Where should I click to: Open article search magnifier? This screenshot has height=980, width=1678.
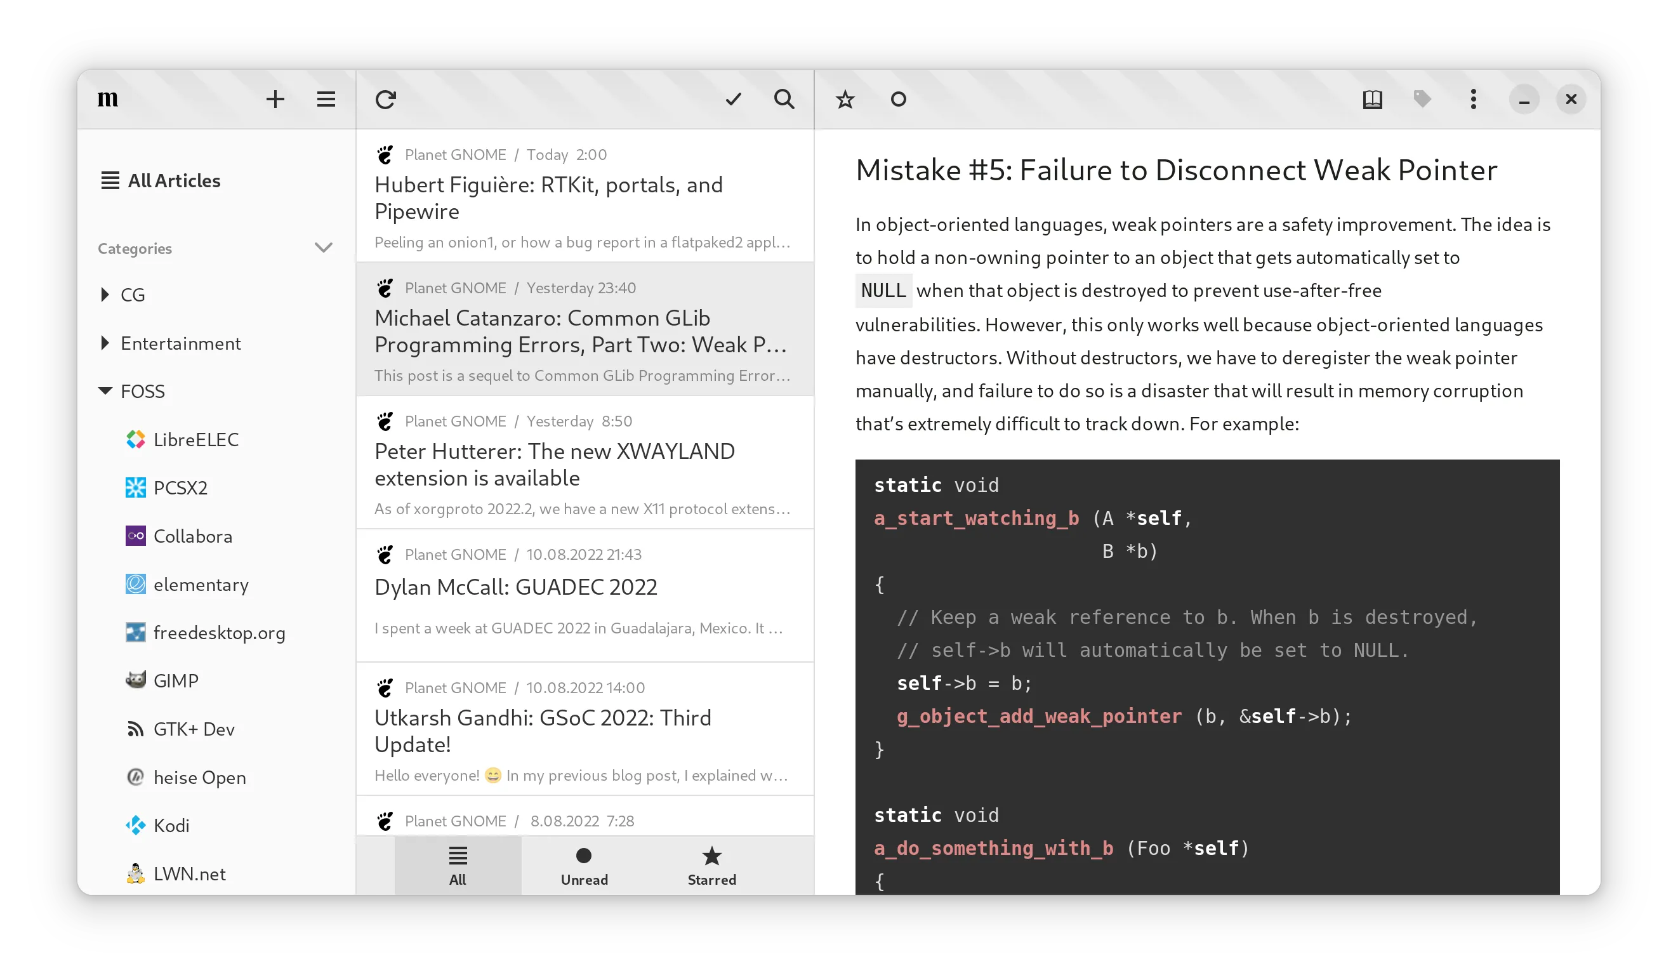tap(784, 100)
